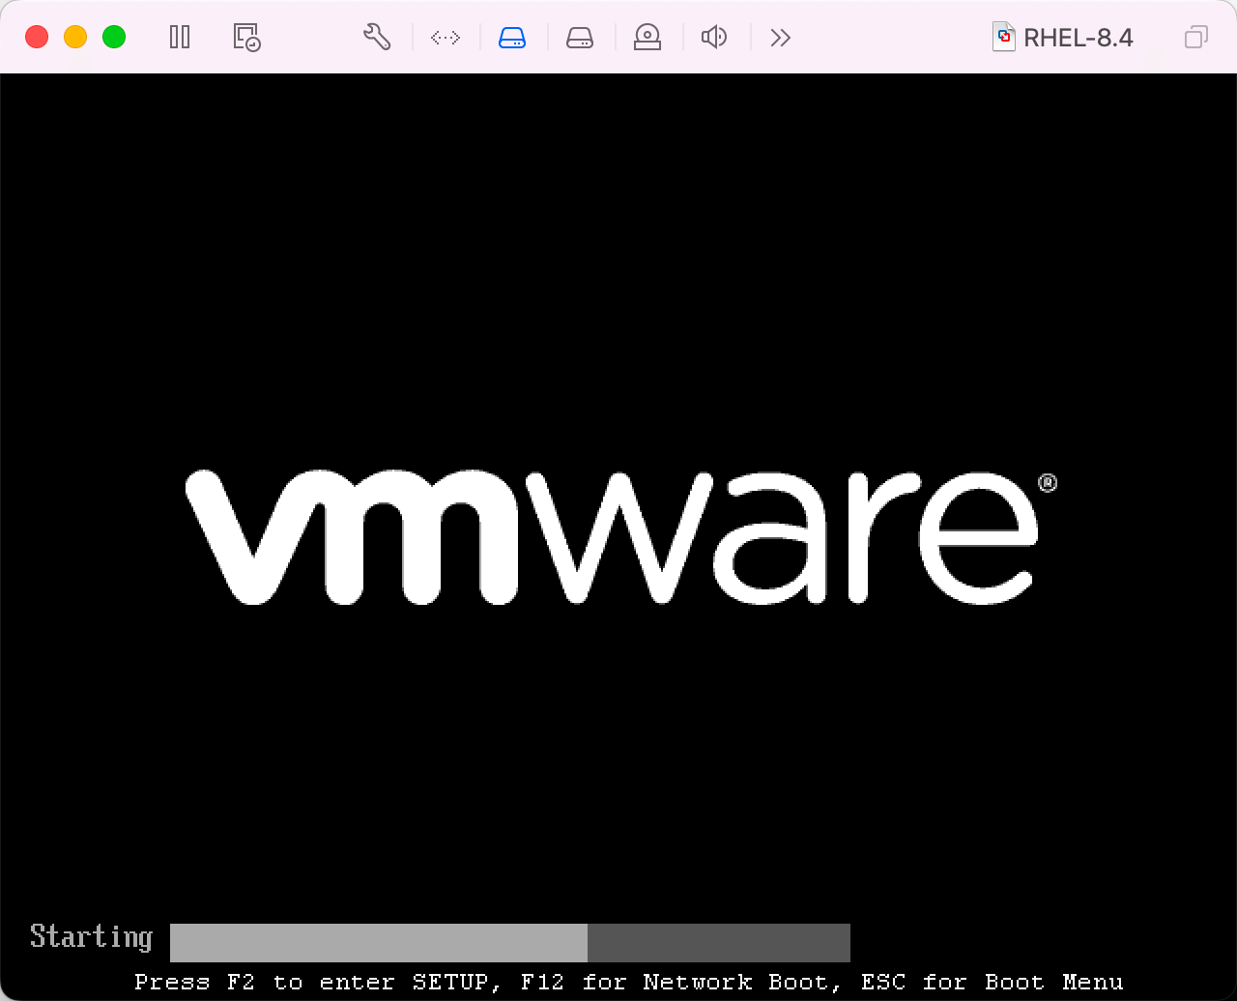Click the unfilled dark section of progress bar
Image resolution: width=1237 pixels, height=1001 pixels.
click(718, 942)
